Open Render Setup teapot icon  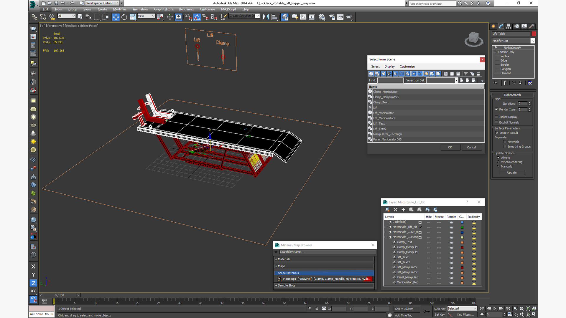click(332, 17)
